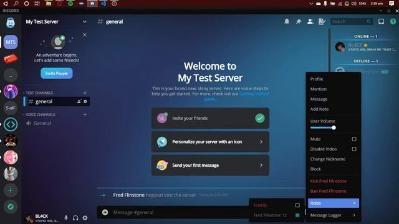Open notification settings bell icon
The image size is (399, 224).
[x=287, y=22]
